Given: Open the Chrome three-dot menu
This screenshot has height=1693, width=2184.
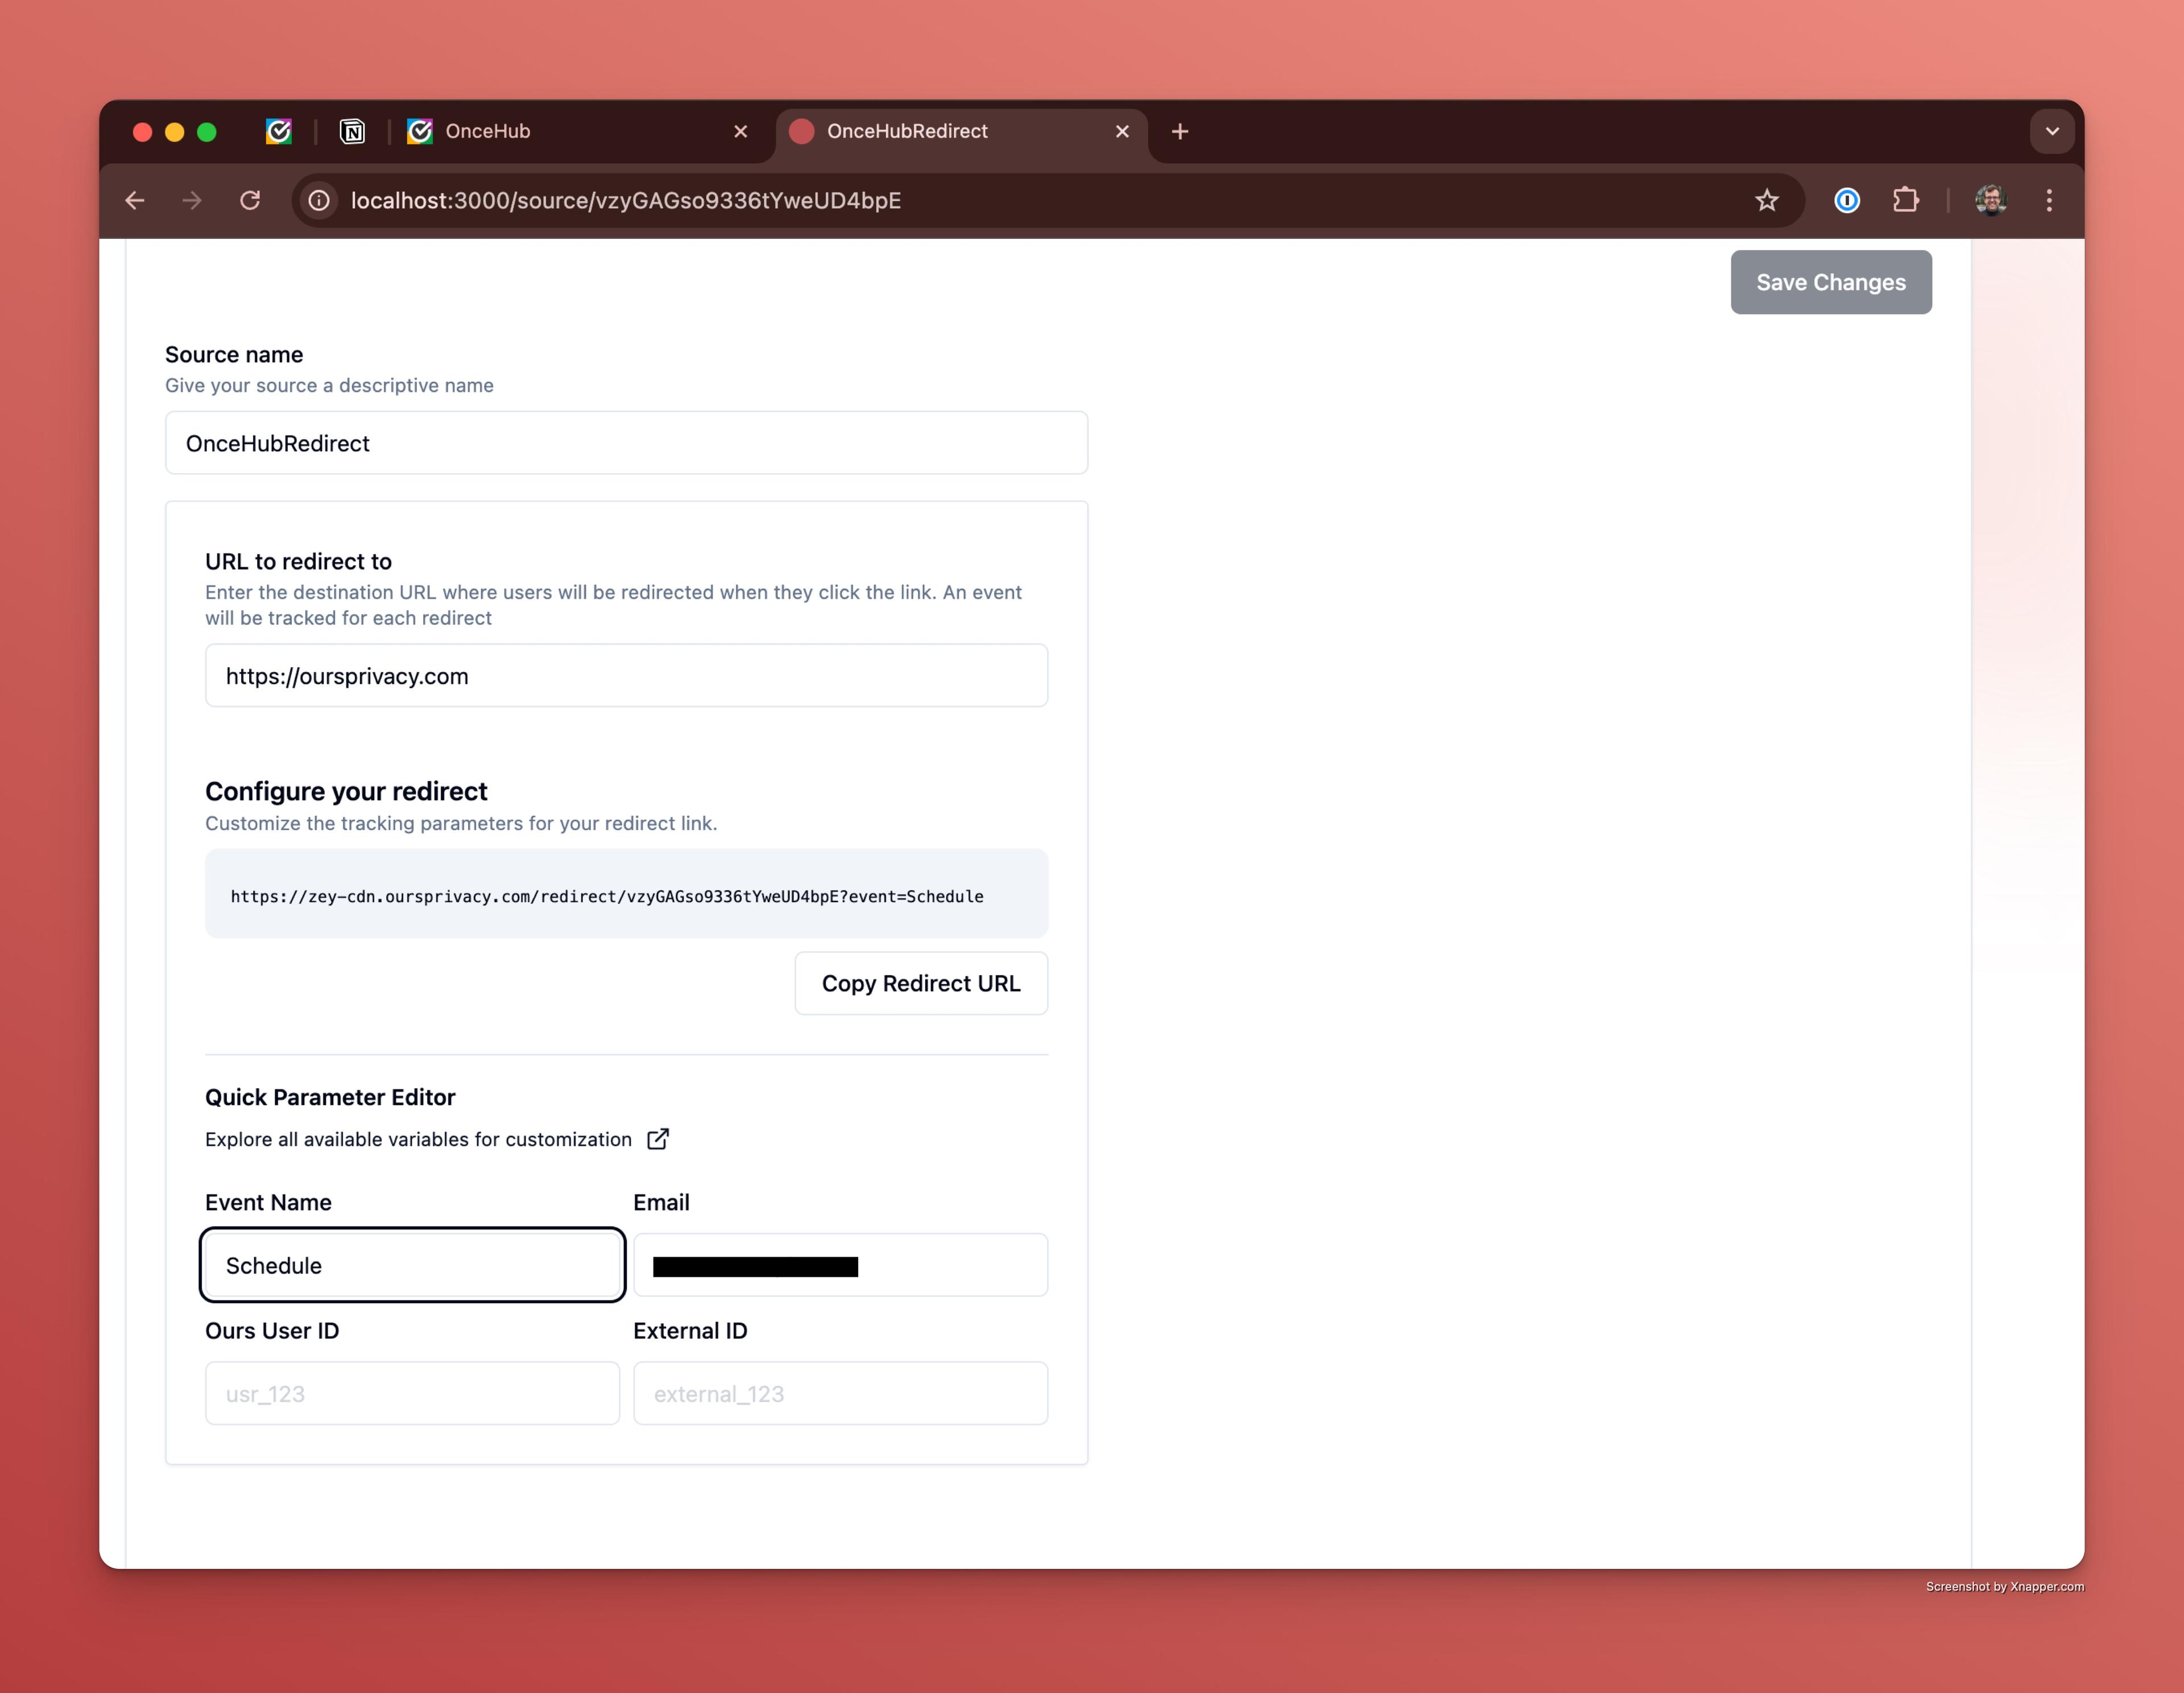Looking at the screenshot, I should coord(2049,201).
